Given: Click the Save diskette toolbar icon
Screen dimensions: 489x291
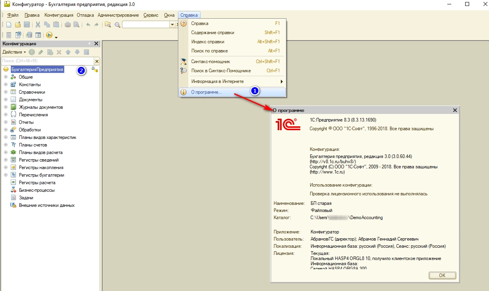Looking at the screenshot, I should (27, 25).
